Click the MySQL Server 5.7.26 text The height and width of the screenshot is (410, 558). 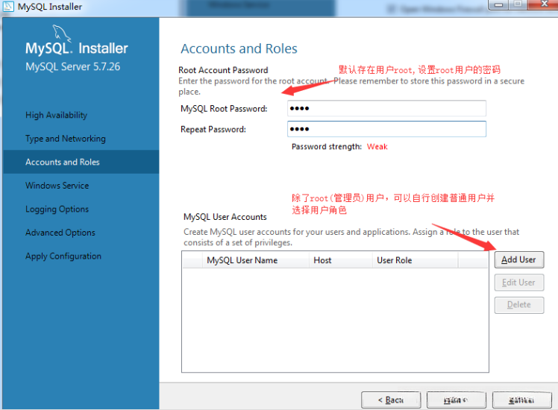[72, 66]
